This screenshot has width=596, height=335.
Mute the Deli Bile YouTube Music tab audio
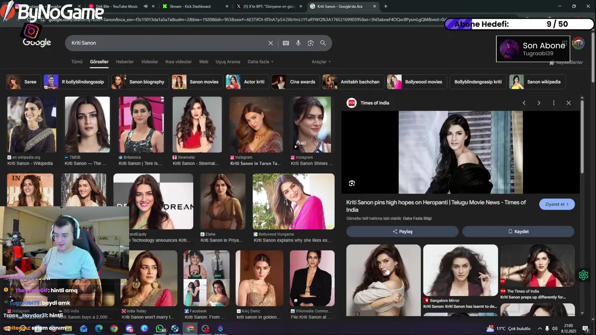tap(146, 7)
